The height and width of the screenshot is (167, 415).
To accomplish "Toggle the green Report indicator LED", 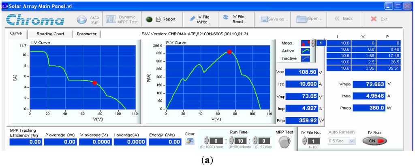I will point(149,19).
